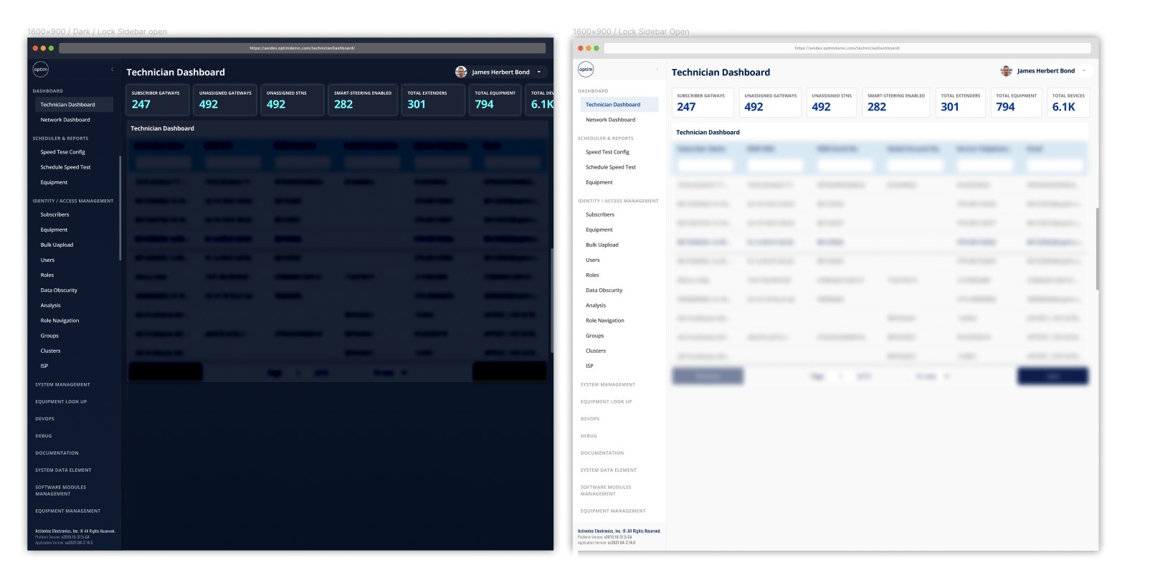Click Smart-Steering Enabled 282 card, light window
Screen dimensions: 1155x588
point(896,103)
